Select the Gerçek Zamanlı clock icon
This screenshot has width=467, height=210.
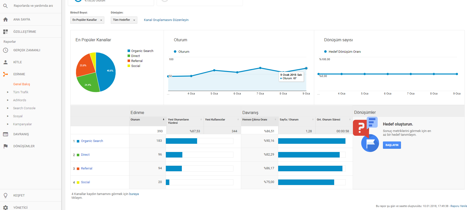pos(6,50)
